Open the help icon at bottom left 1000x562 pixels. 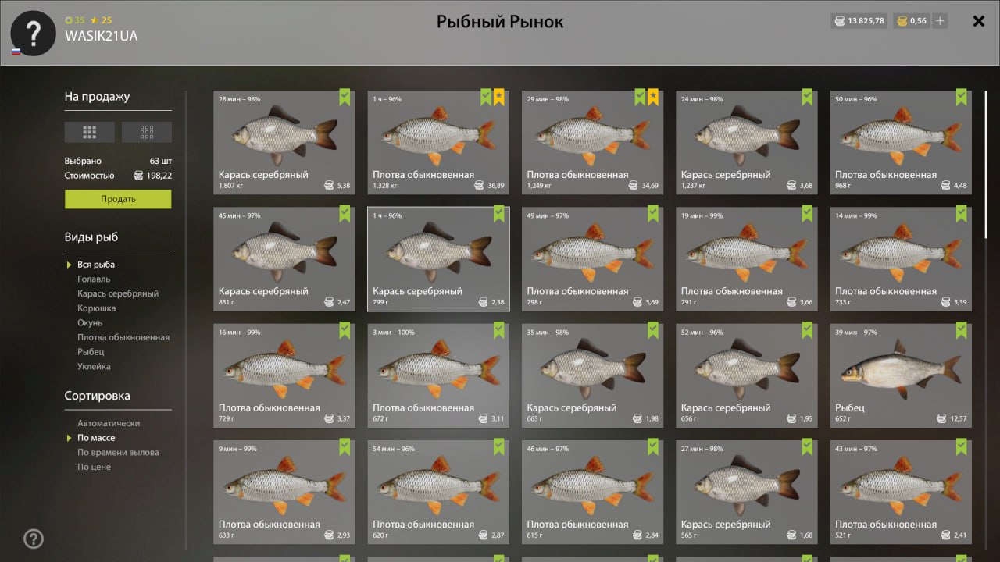pos(33,539)
